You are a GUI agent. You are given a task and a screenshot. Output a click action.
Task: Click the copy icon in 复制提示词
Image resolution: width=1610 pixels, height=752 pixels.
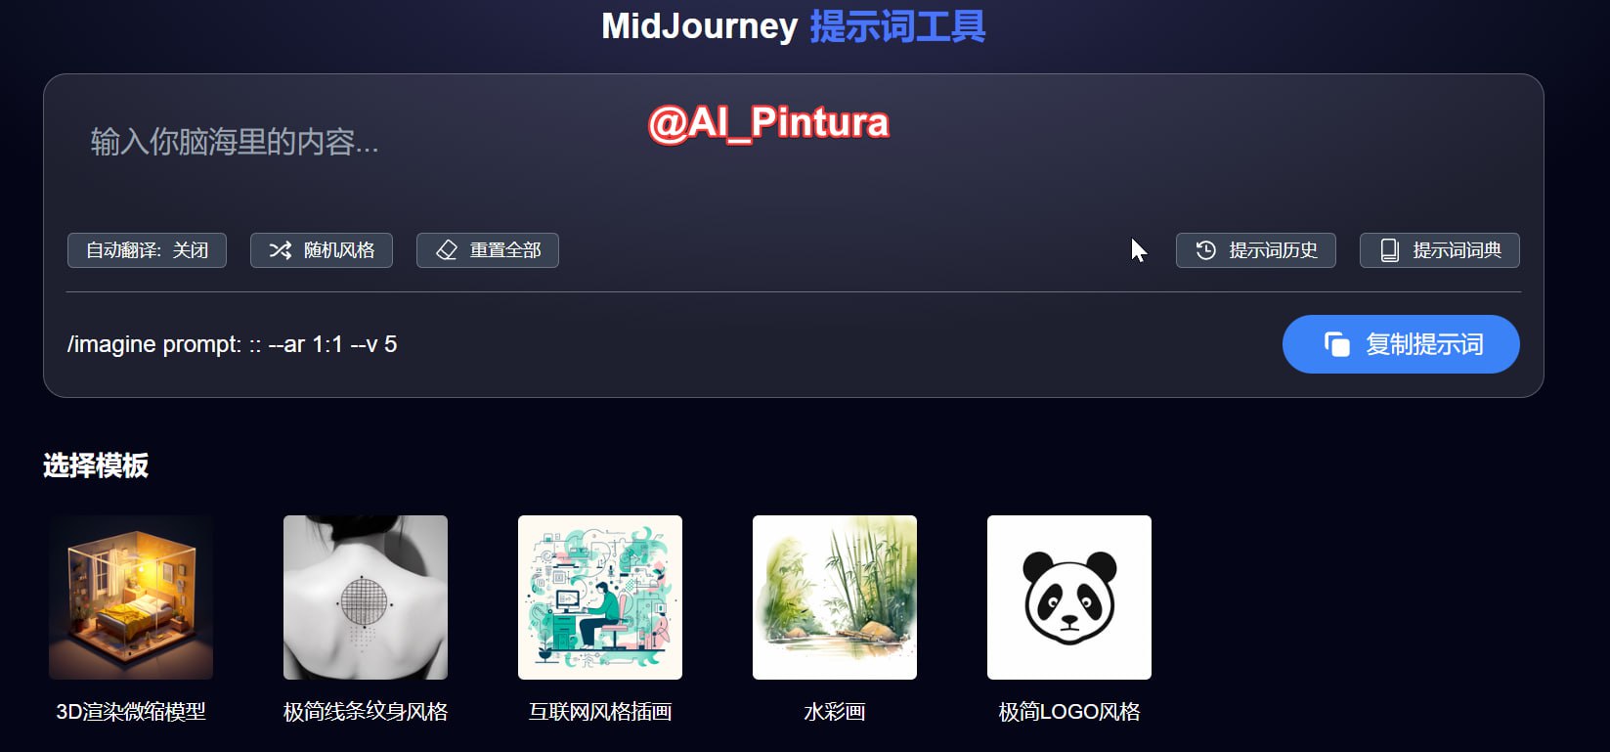tap(1337, 344)
